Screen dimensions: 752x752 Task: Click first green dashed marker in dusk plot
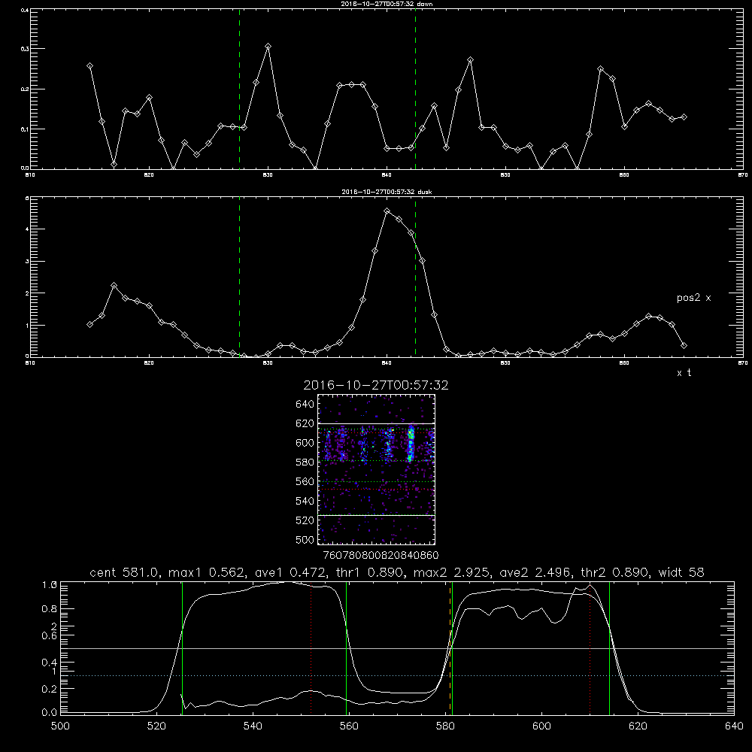239,277
